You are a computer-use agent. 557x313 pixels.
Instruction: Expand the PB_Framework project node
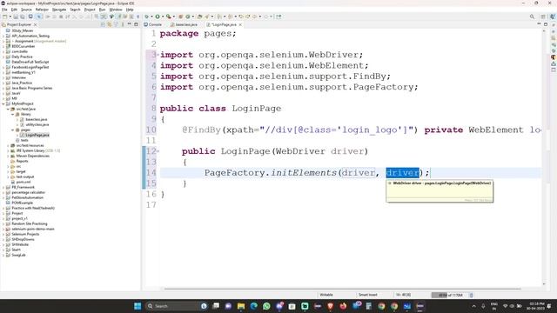[x=3, y=187]
